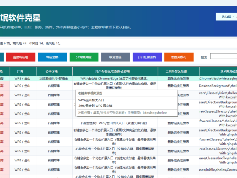The height and width of the screenshot is (178, 237).
Task: Click the DesktopBackground\shell path cell
Action: (x=218, y=86)
